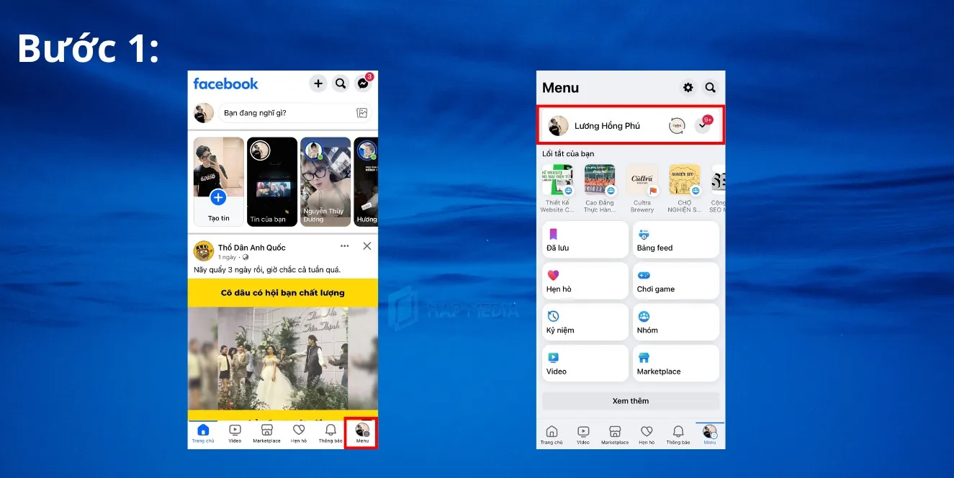The width and height of the screenshot is (954, 478).
Task: Open post options via the three dots
Action: click(344, 245)
